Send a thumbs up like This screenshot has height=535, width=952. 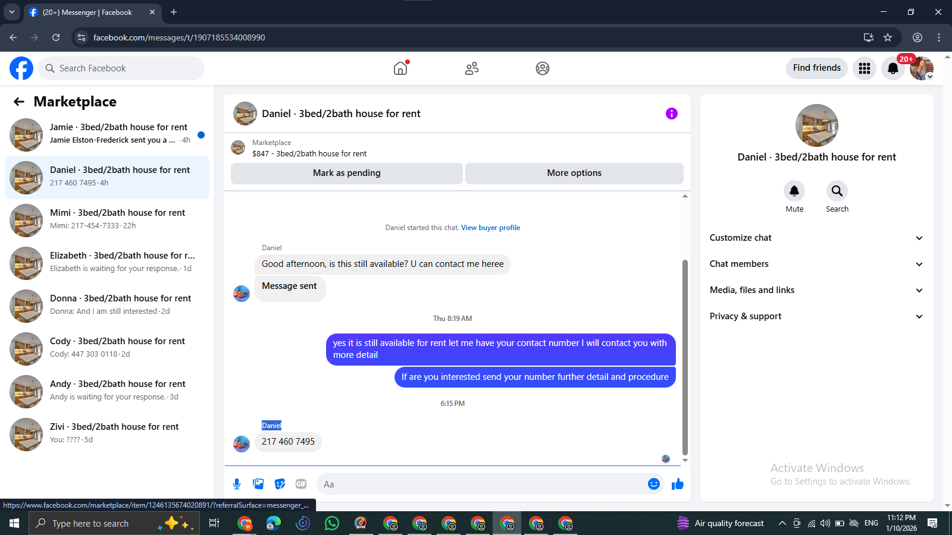coord(678,484)
